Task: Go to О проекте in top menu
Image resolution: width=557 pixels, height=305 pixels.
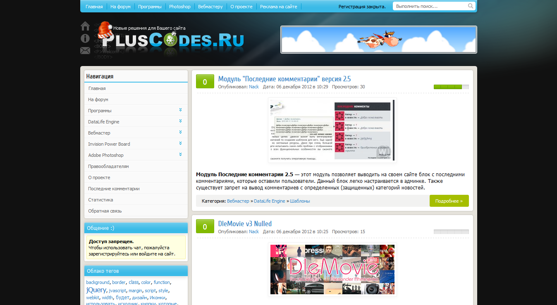Action: pos(241,7)
